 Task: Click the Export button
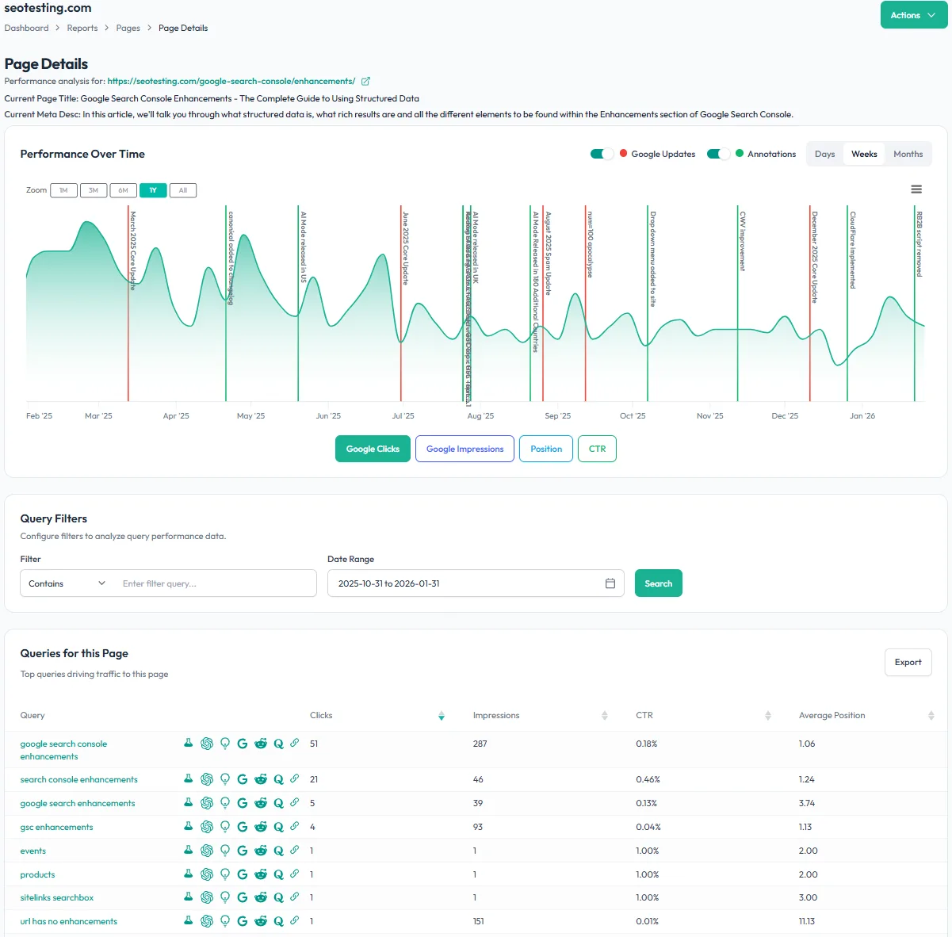coord(908,662)
